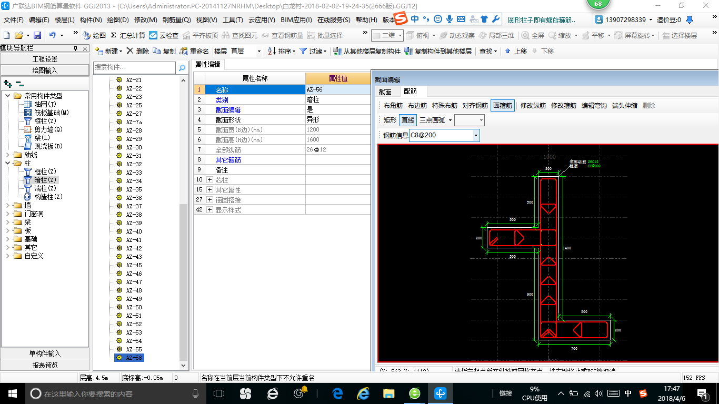This screenshot has width=719, height=404.
Task: Click the collapse-all minus icon in navigator
Action: (19, 84)
